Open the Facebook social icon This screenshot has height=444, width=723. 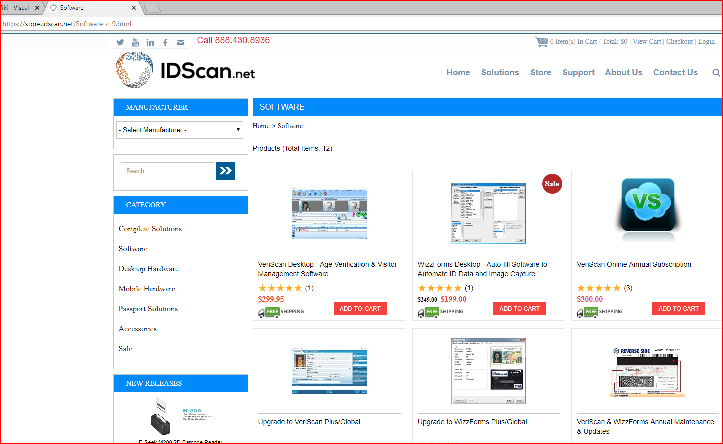point(165,42)
